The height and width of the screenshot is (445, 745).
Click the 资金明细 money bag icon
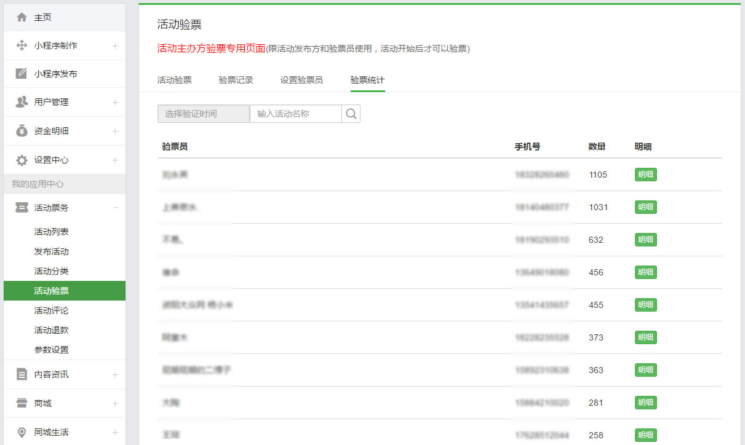22,131
